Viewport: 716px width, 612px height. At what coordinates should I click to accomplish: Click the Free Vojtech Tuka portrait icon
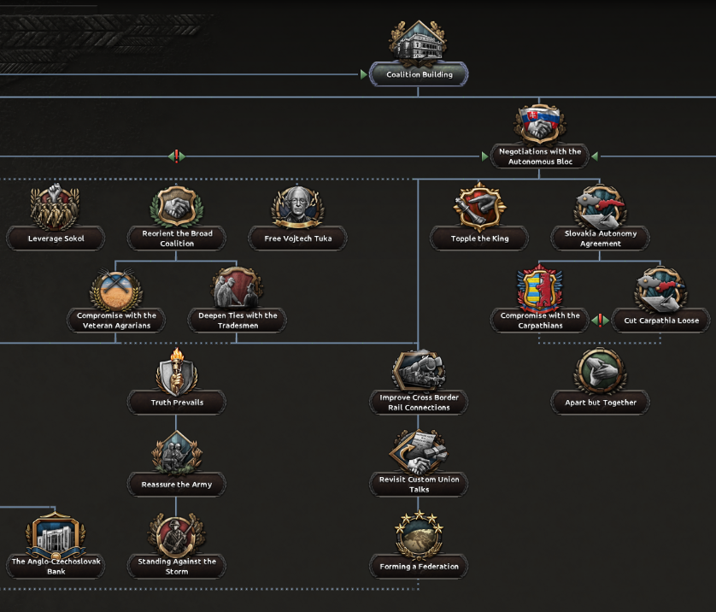pyautogui.click(x=297, y=207)
